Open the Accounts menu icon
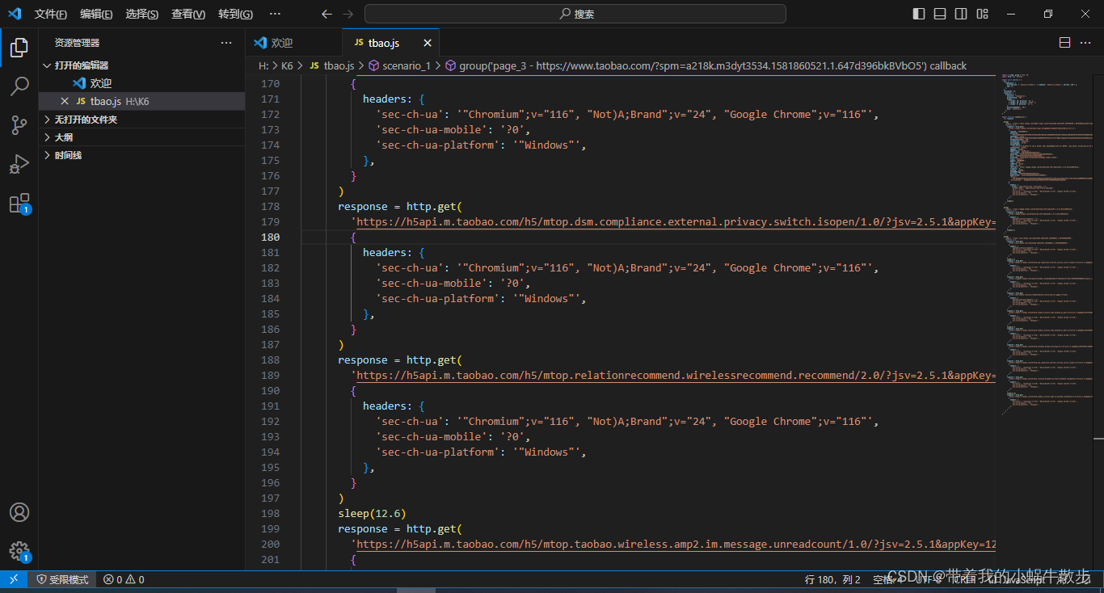Image resolution: width=1104 pixels, height=593 pixels. tap(19, 512)
